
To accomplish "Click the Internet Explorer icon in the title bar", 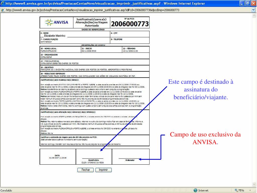I will (x=3, y=4).
